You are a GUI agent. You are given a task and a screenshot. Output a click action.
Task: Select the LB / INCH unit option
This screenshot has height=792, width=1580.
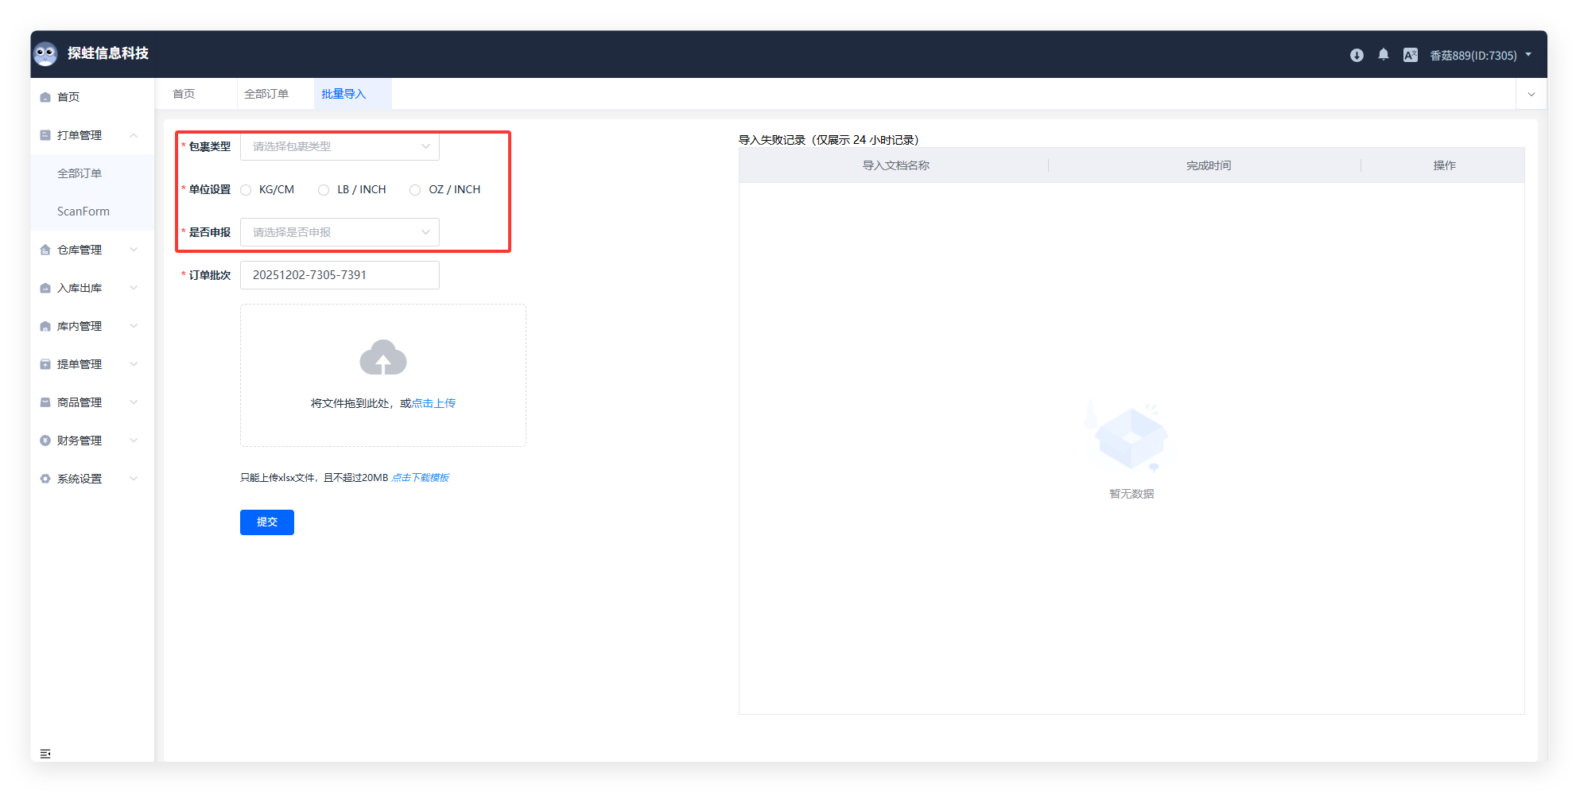(x=324, y=190)
